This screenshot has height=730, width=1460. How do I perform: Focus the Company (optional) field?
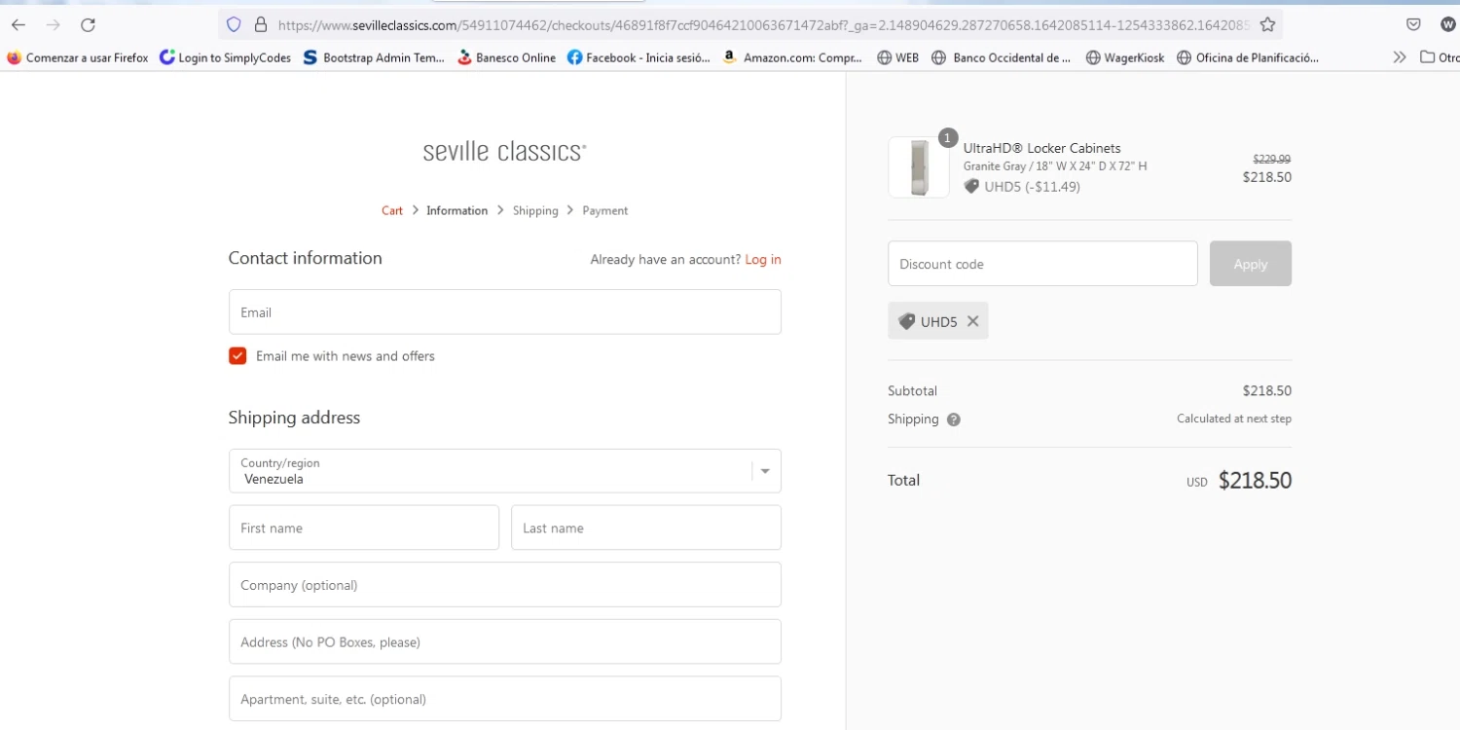[x=505, y=585]
